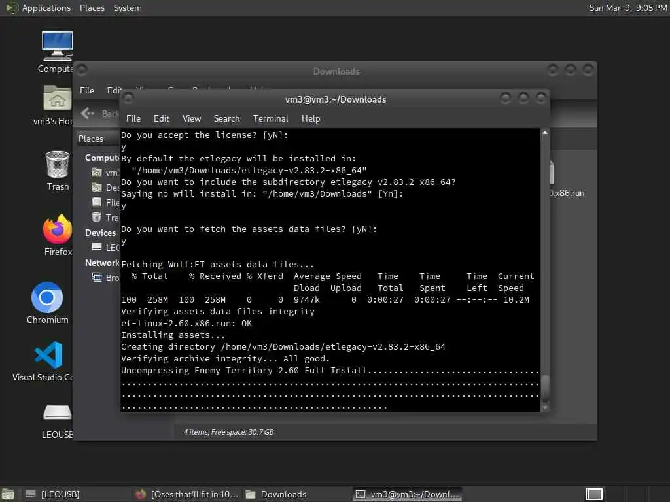Select Browse Network icon in sidebar
The width and height of the screenshot is (670, 502).
(97, 277)
